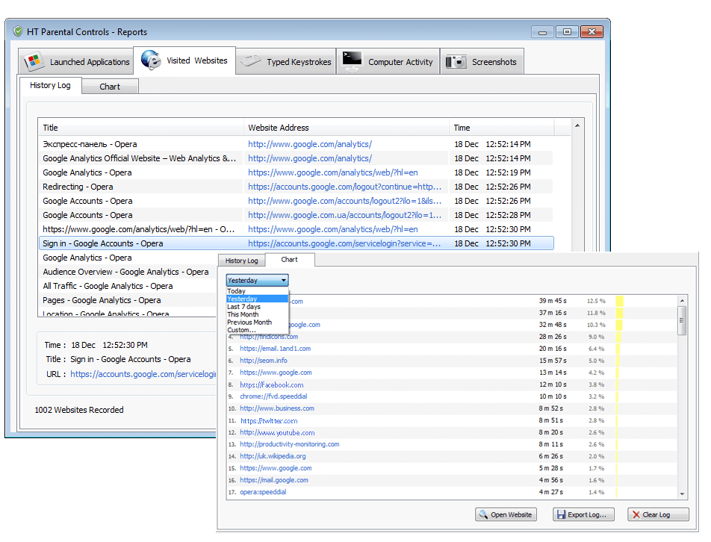Sort history log by Title column header
The image size is (711, 542).
tap(141, 128)
